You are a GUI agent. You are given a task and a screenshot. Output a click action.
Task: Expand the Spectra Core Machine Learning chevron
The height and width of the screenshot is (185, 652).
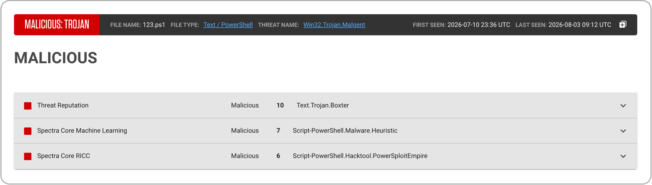[623, 131]
